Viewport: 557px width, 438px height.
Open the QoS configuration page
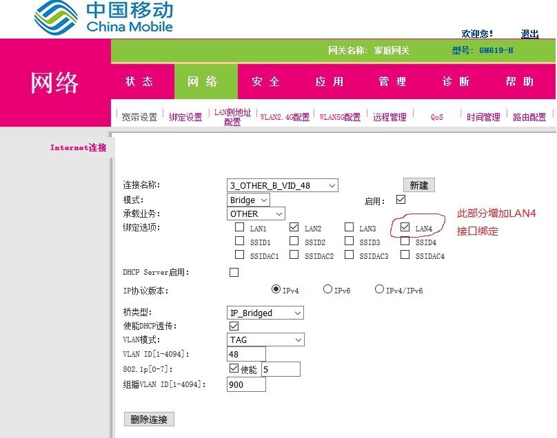[x=436, y=116]
